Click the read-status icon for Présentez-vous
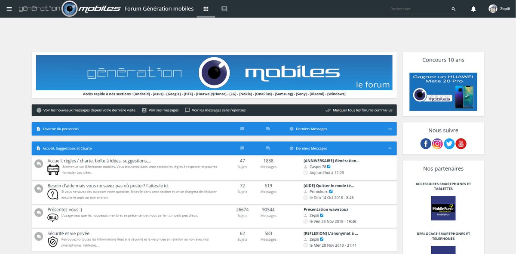516x254 pixels. coord(39,213)
